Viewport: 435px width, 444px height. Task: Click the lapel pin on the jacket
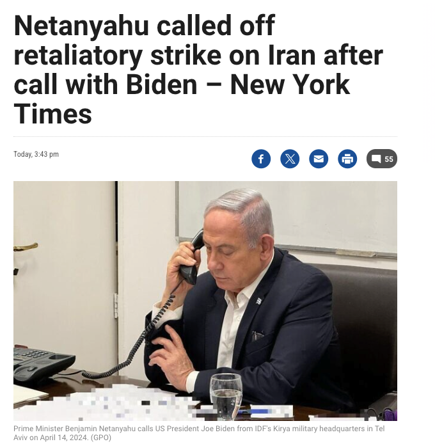258,301
